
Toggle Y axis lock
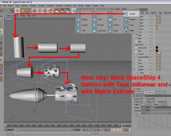pyautogui.click(x=40, y=11)
